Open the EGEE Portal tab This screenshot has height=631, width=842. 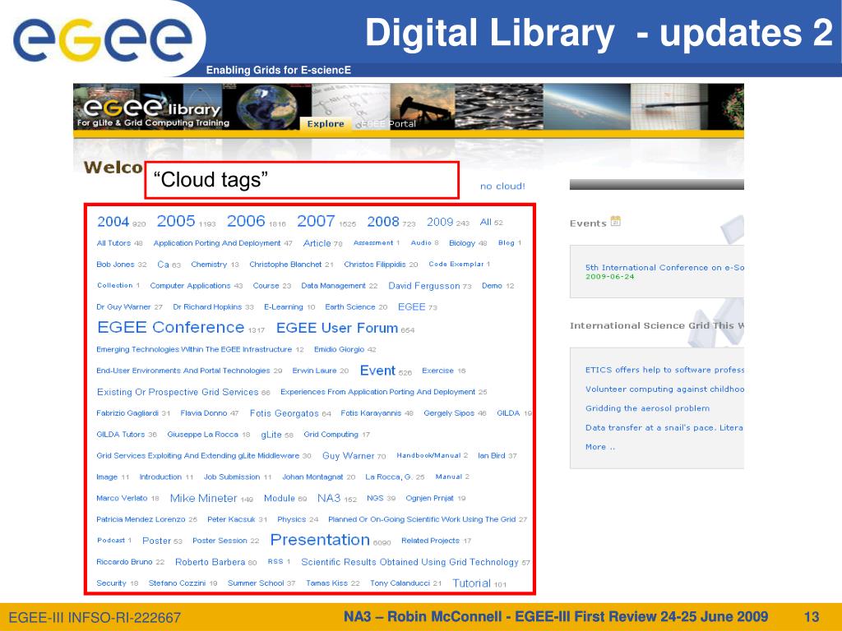coord(386,123)
